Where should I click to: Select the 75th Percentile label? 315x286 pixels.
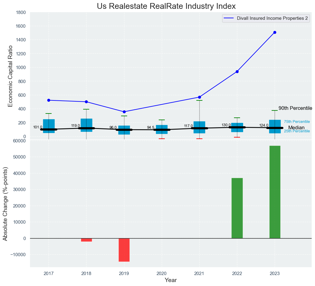[297, 122]
